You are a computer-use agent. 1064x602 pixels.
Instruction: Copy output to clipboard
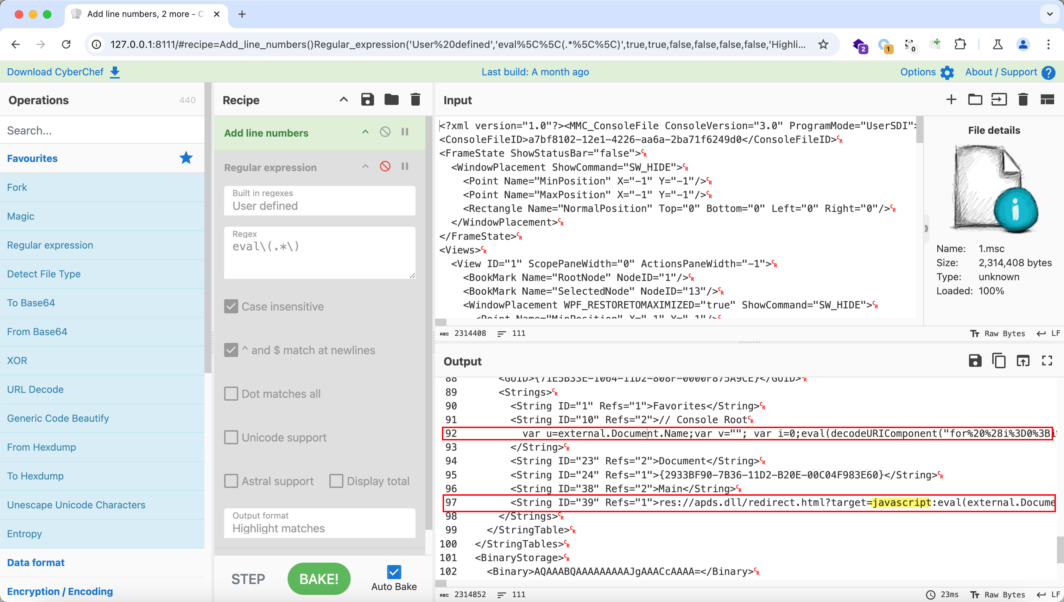point(999,361)
